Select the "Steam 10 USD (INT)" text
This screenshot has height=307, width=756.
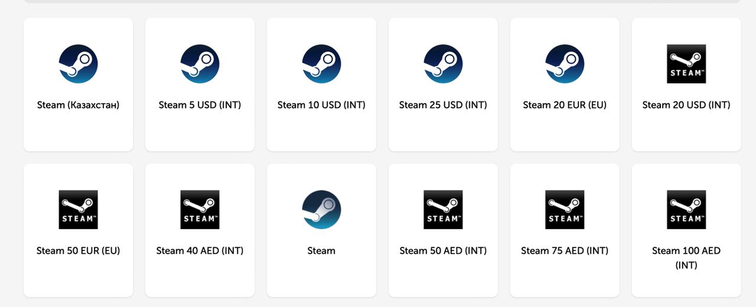[x=321, y=105]
